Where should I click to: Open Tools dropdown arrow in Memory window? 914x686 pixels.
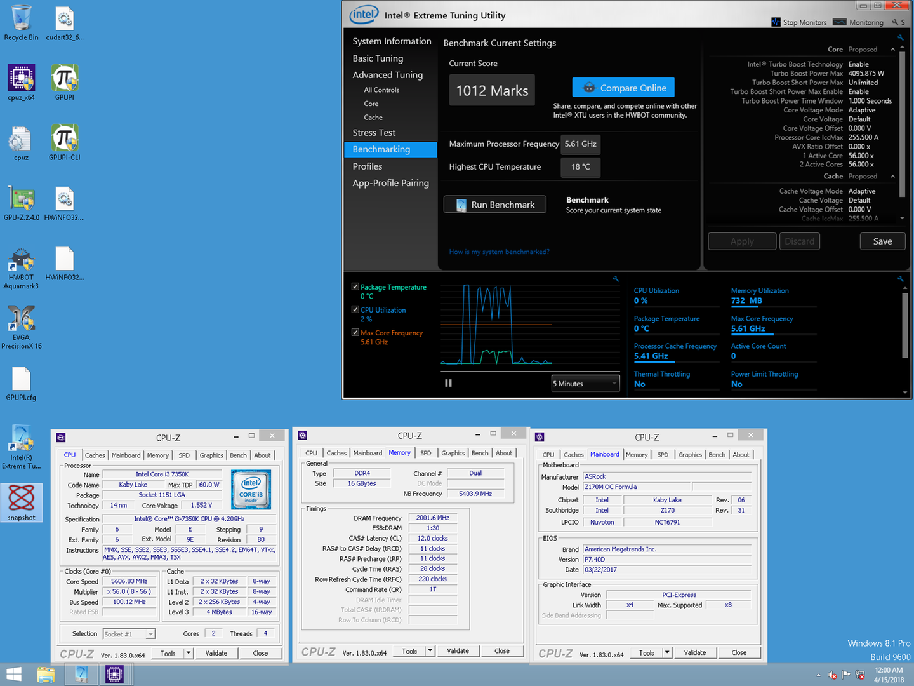(x=430, y=651)
